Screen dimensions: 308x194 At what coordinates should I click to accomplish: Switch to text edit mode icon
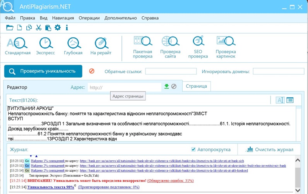point(280,100)
